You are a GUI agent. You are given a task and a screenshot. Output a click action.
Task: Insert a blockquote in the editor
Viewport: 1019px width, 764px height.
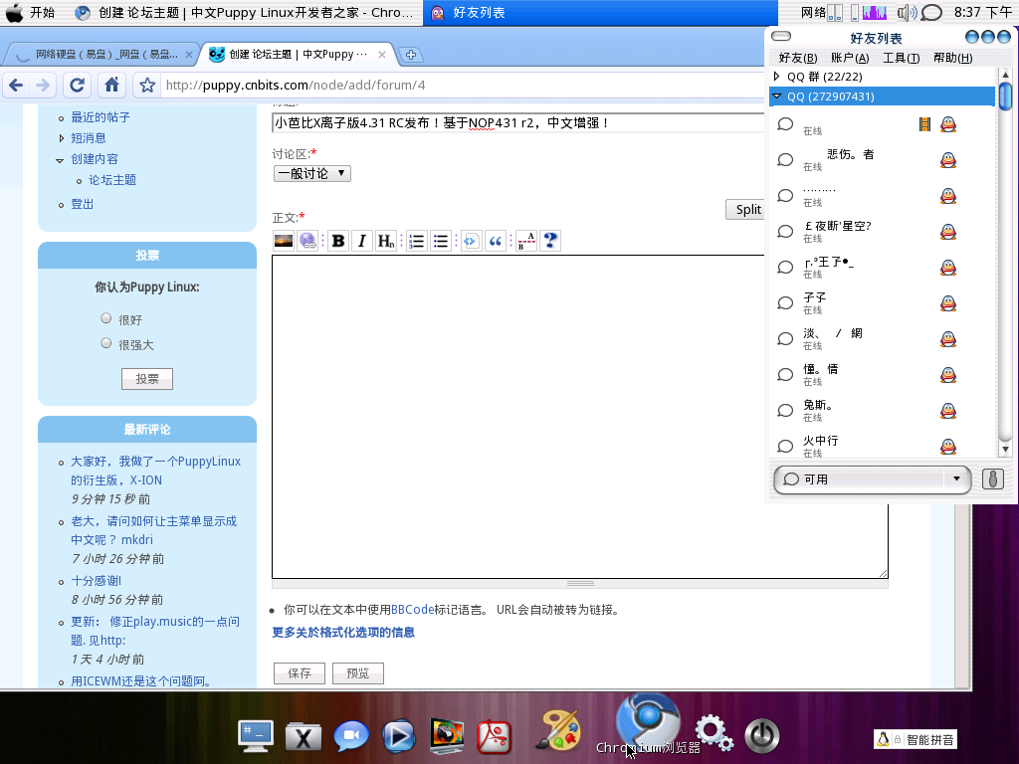(496, 241)
